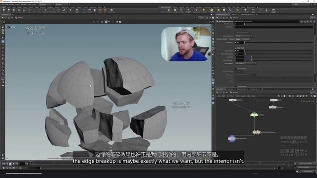Add a Distant Light from the shelf
Image resolution: width=317 pixels, height=178 pixels.
(x=204, y=10)
